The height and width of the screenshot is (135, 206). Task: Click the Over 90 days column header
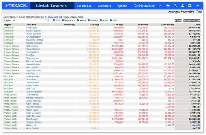[167, 25]
